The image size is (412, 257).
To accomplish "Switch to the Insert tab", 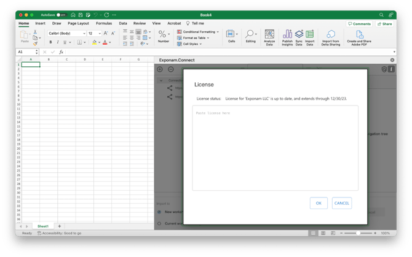I will 40,23.
